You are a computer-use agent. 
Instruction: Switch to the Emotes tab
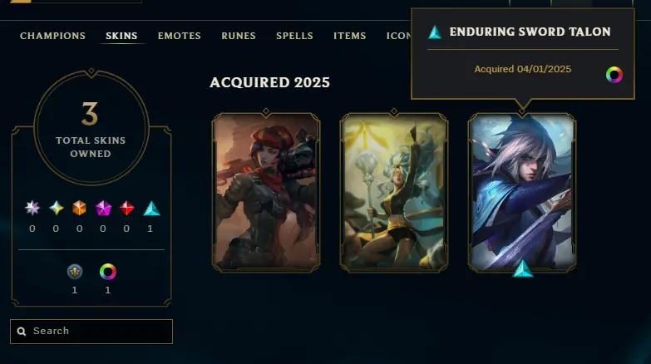[x=180, y=36]
